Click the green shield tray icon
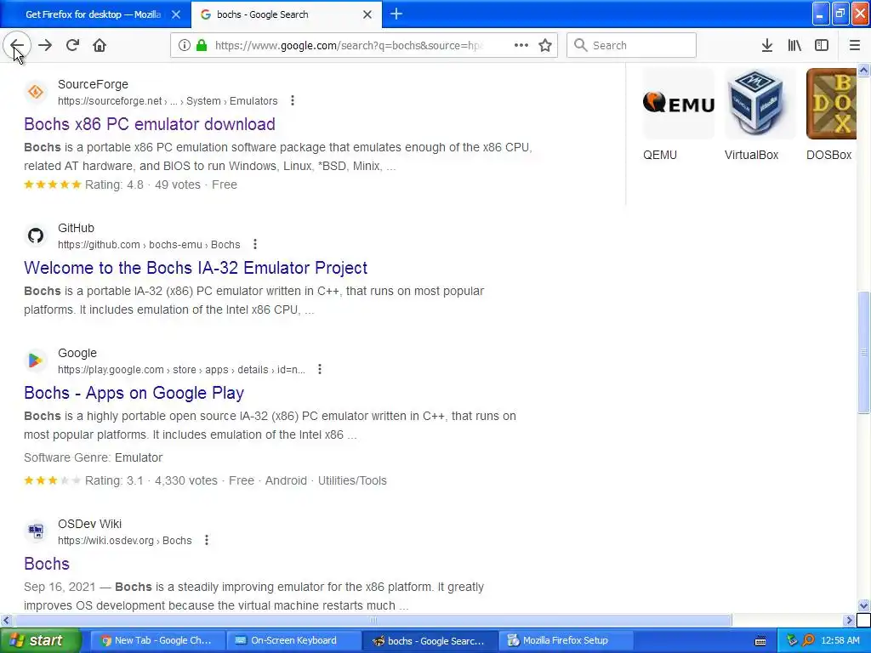This screenshot has width=871, height=653. click(x=792, y=641)
